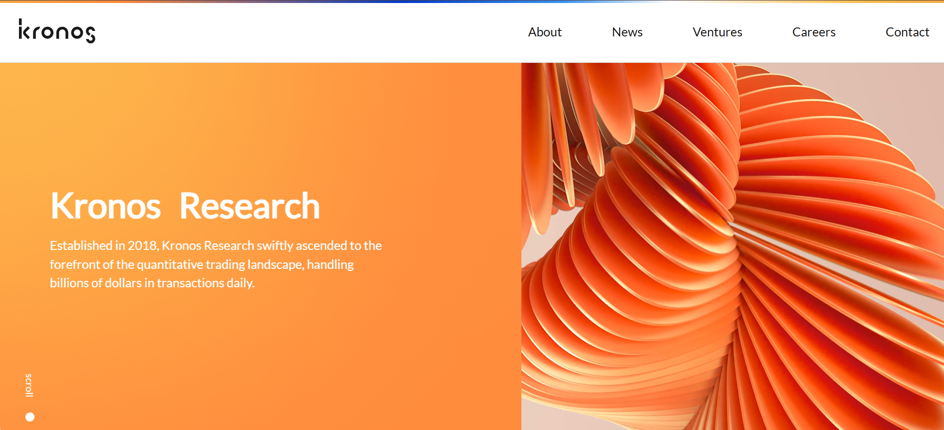Click the Kronos logo in the header

click(x=57, y=31)
